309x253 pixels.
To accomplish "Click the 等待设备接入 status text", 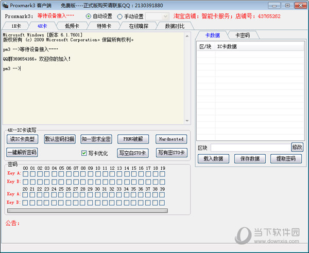I will tap(56, 15).
